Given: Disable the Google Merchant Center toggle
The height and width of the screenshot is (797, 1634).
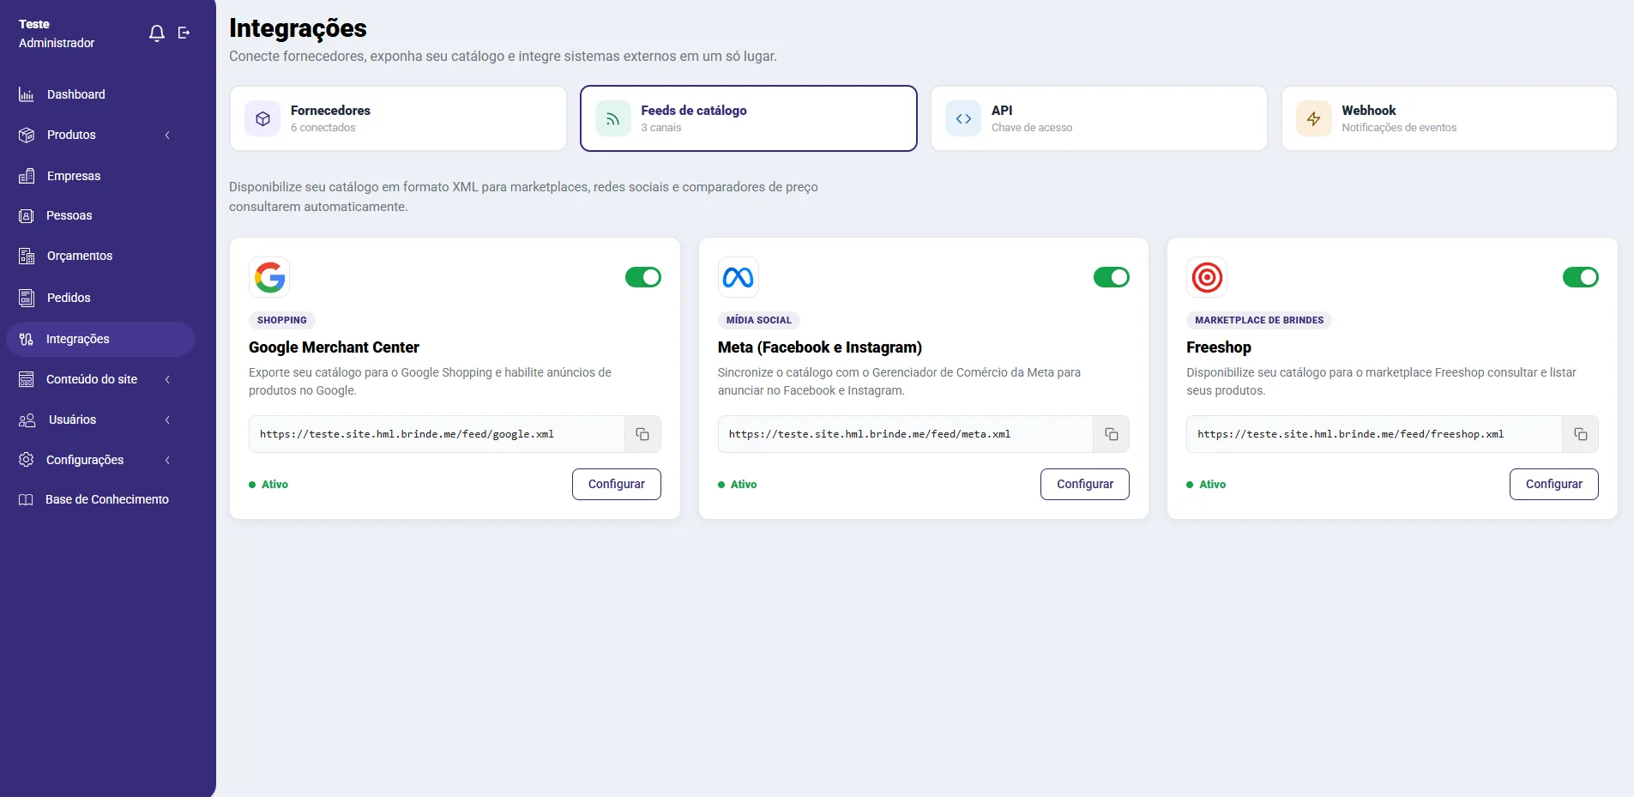Looking at the screenshot, I should [x=643, y=277].
